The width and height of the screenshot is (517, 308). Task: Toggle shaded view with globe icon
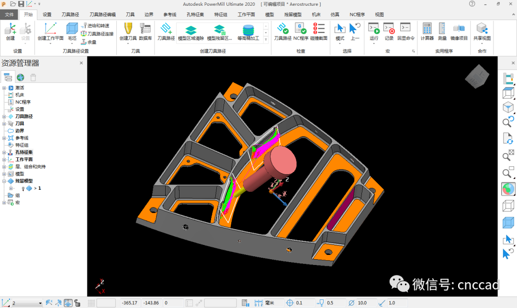pyautogui.click(x=508, y=189)
